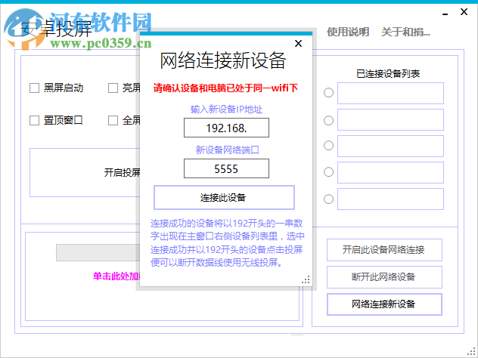Viewport: 478px width, 358px height.
Task: Click the 新设备网络端口 label
Action: (227, 150)
